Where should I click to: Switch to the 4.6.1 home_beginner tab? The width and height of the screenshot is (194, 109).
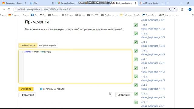coord(152,3)
